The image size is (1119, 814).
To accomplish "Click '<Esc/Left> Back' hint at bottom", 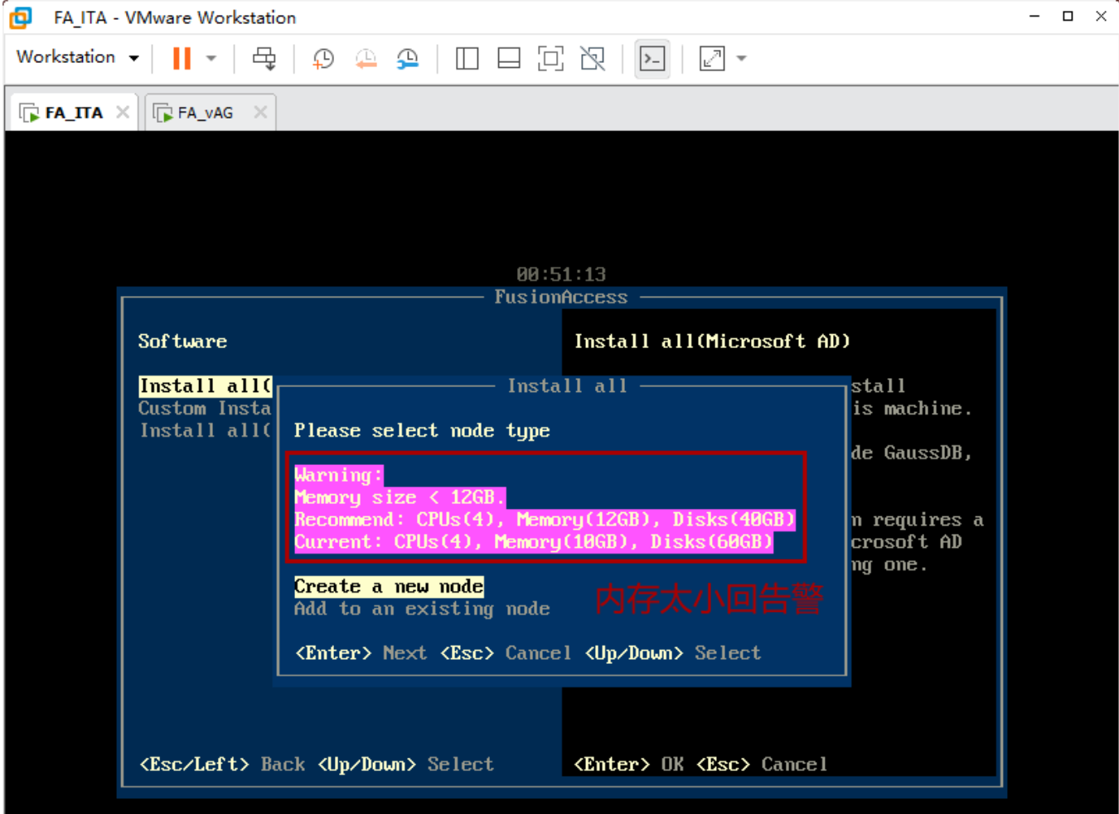I will click(222, 764).
